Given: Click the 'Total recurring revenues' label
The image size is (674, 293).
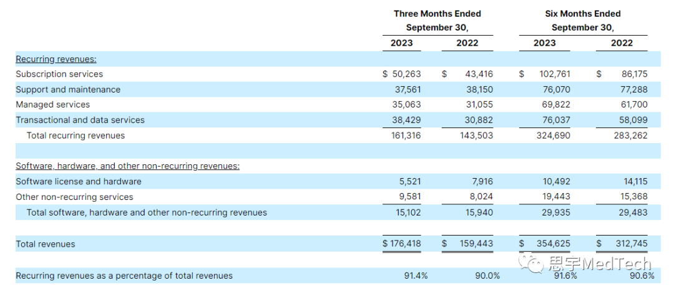Looking at the screenshot, I should [x=76, y=136].
